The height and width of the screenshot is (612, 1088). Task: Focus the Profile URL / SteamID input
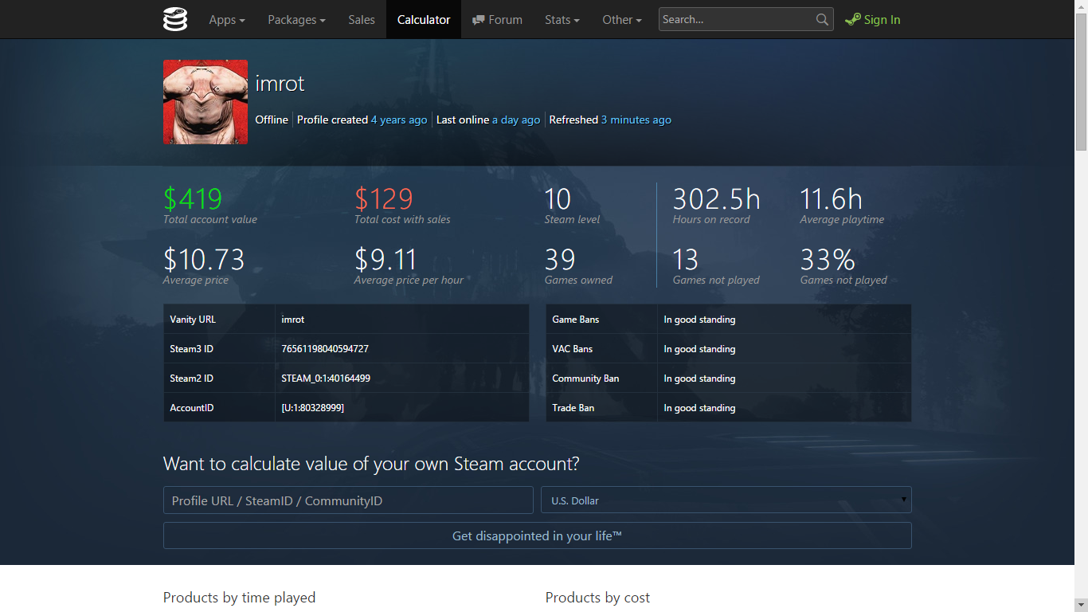348,500
